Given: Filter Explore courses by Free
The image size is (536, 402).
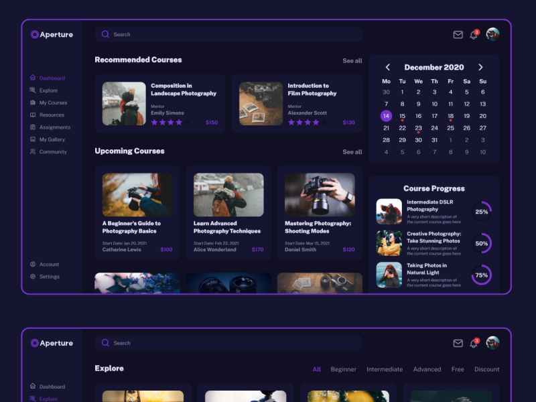Looking at the screenshot, I should coord(458,369).
